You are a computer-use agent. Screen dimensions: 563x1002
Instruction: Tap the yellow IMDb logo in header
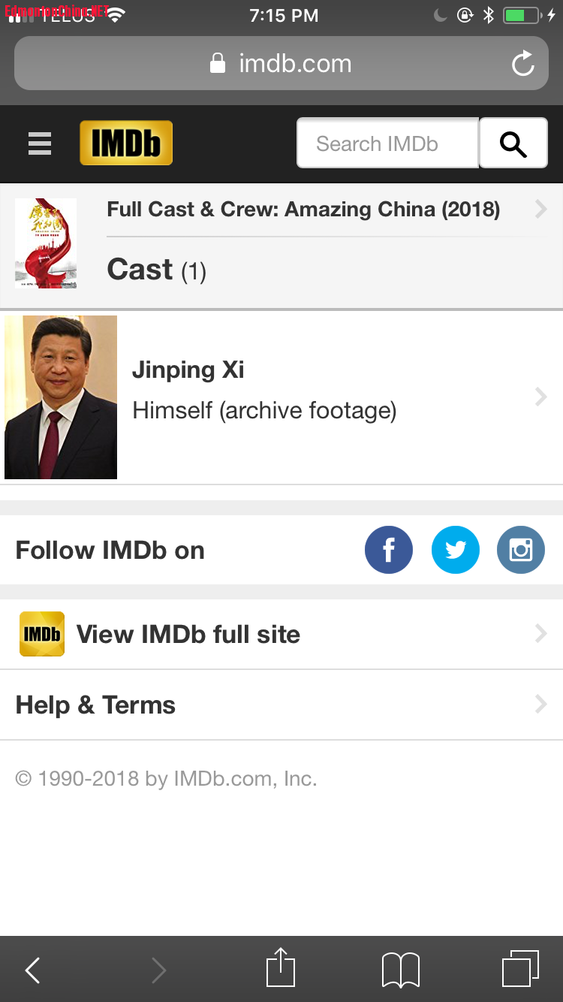click(126, 143)
